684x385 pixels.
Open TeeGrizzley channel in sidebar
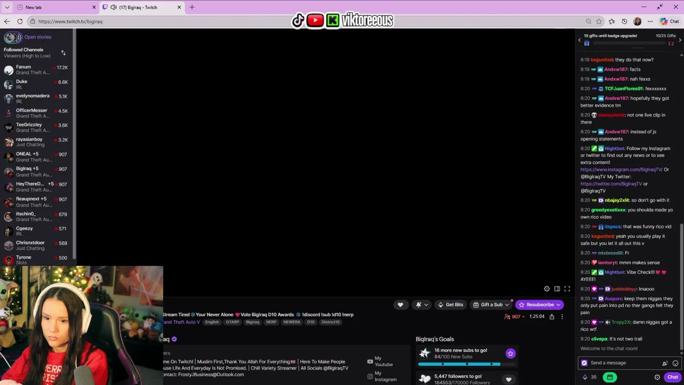click(x=36, y=127)
